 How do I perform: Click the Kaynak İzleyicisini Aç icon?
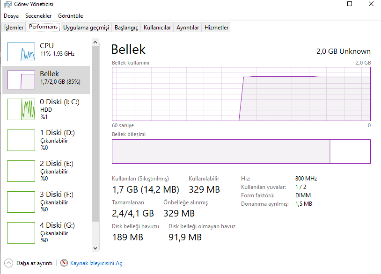point(64,263)
